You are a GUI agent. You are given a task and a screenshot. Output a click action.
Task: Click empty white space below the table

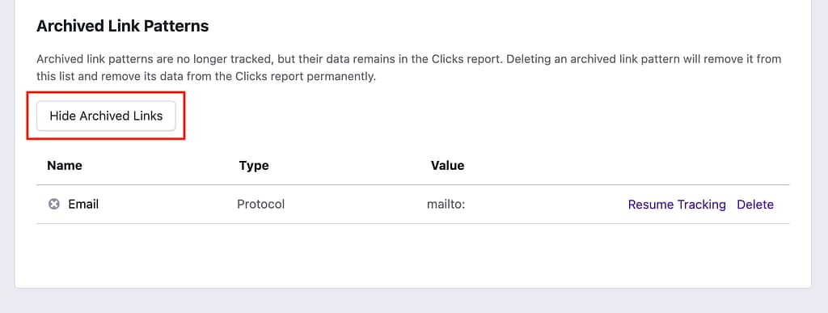point(413,256)
